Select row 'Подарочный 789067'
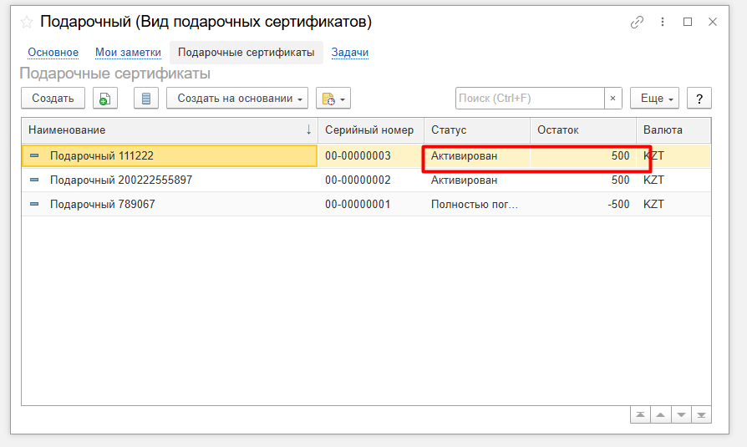Screen dimensions: 747x447 [102, 204]
